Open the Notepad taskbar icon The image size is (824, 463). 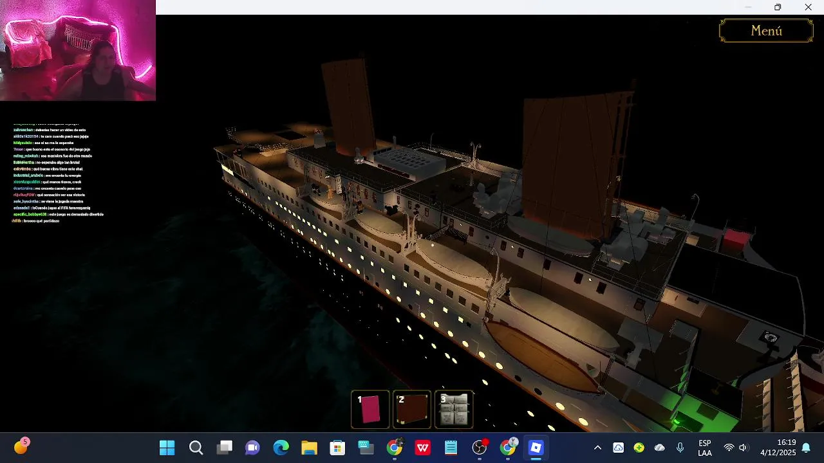click(451, 448)
